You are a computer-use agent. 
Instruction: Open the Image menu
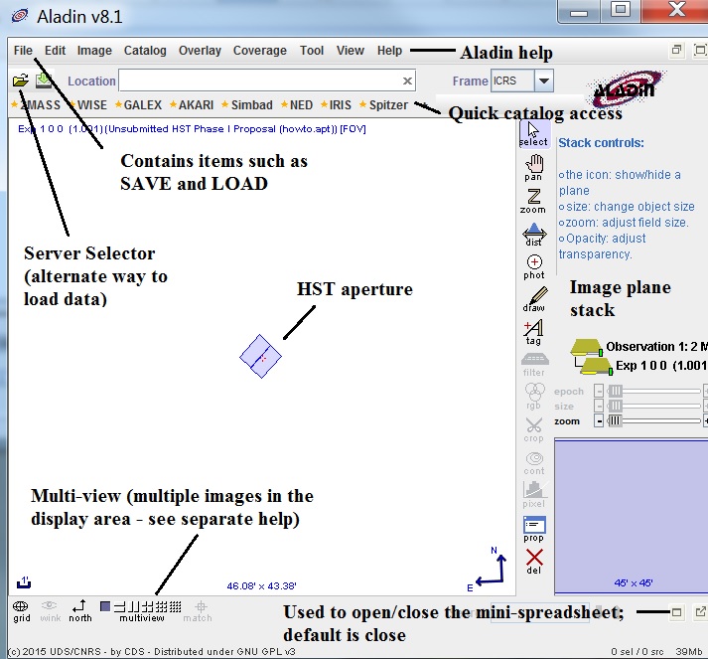tap(94, 50)
